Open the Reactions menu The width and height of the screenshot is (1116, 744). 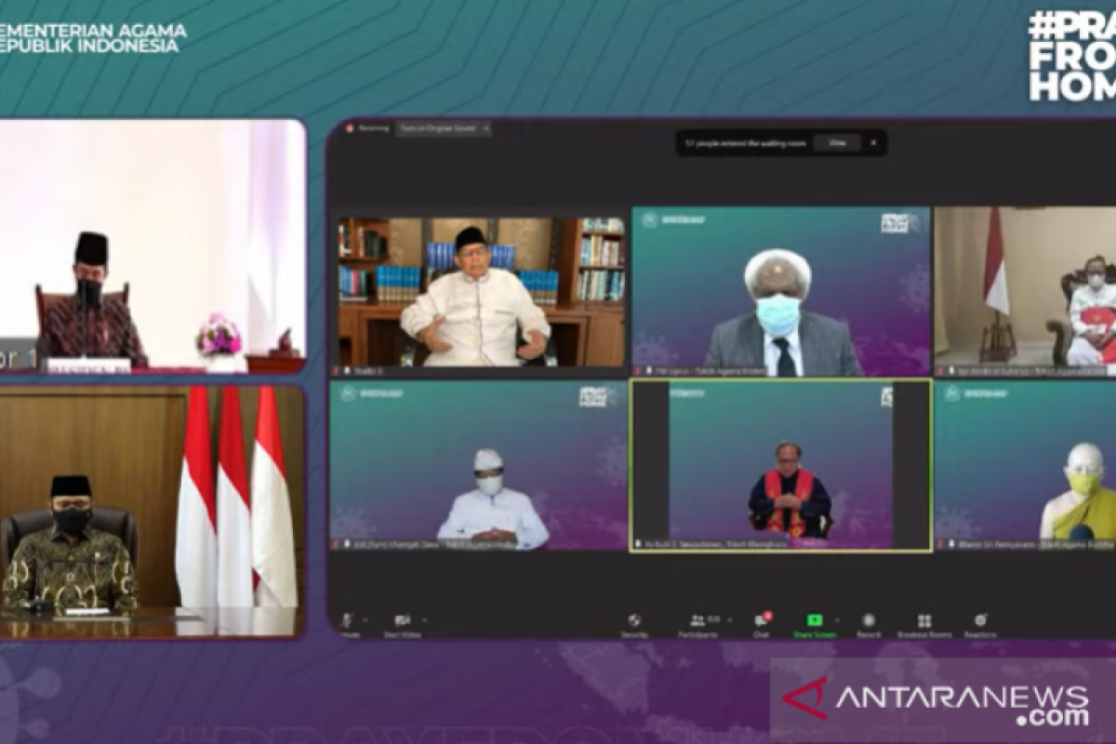click(979, 622)
